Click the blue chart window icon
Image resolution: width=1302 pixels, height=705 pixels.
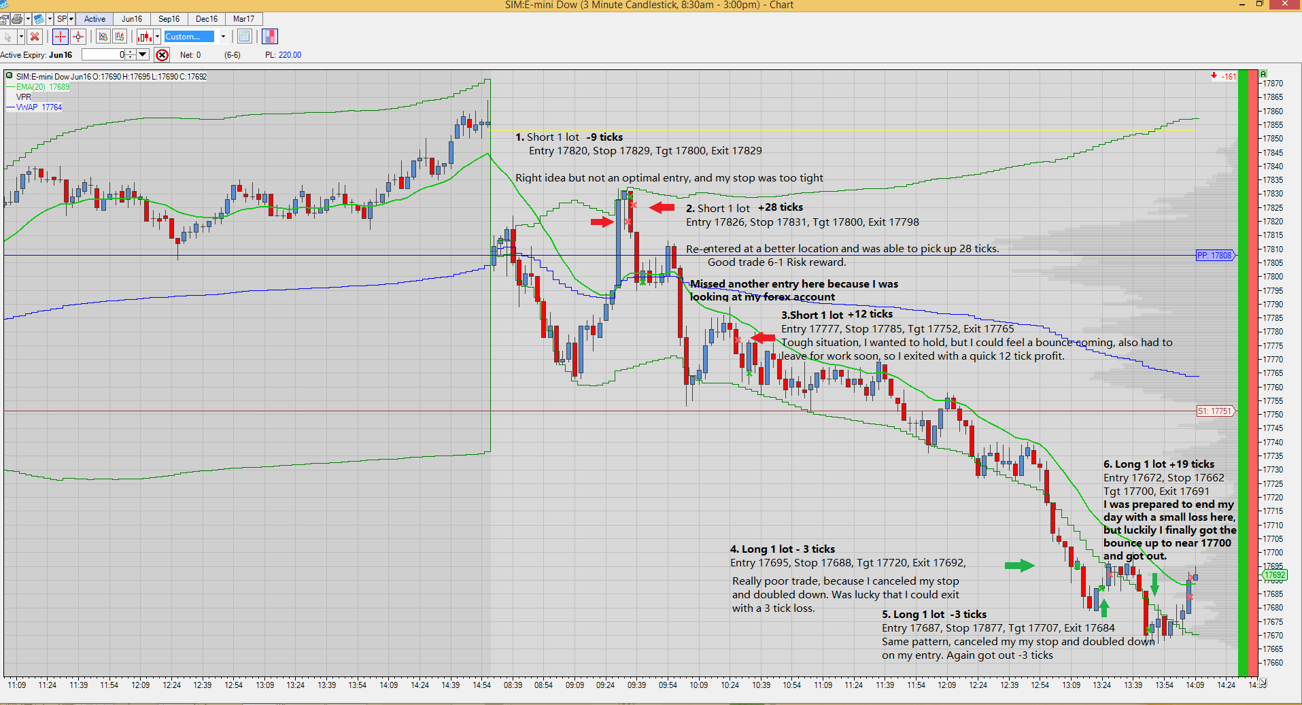[x=39, y=19]
